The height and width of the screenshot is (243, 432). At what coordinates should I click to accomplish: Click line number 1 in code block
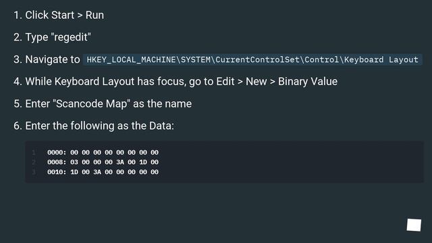coord(34,153)
